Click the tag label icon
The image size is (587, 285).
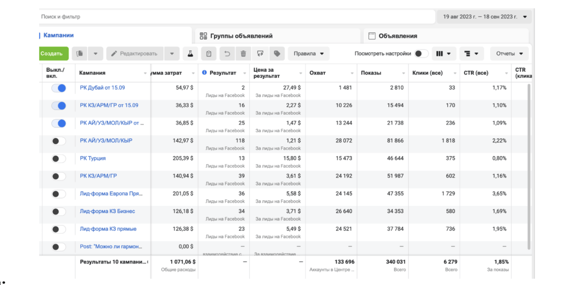click(x=277, y=54)
